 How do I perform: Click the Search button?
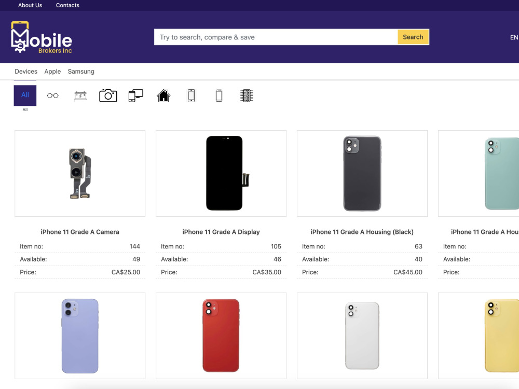[x=413, y=37]
